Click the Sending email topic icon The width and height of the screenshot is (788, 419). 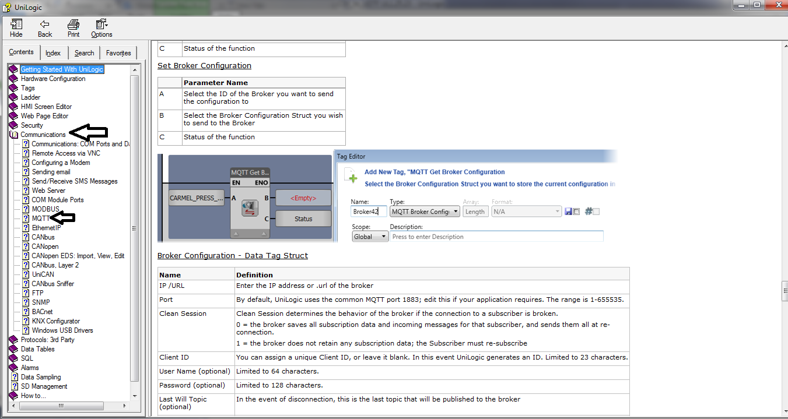pos(26,172)
